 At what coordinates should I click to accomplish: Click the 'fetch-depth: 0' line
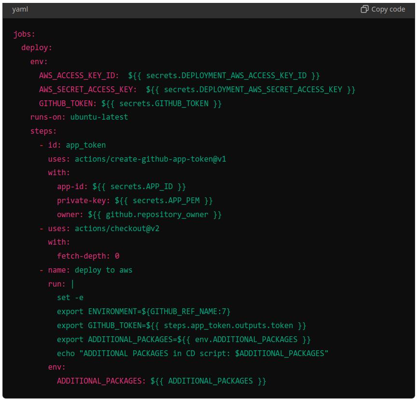(88, 256)
